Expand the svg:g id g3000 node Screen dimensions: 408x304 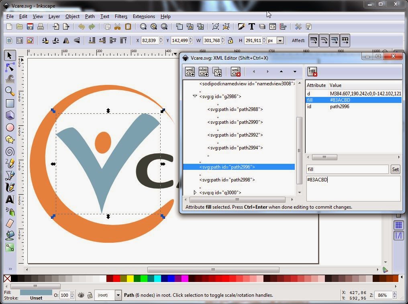coord(195,192)
